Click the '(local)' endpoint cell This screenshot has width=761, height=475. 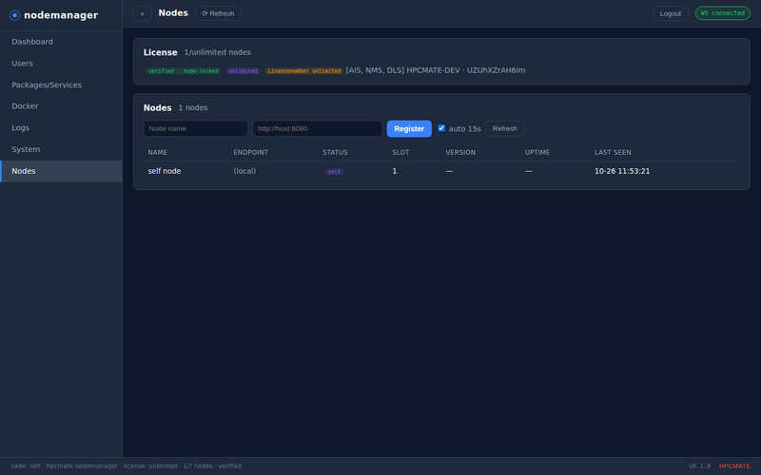[244, 171]
